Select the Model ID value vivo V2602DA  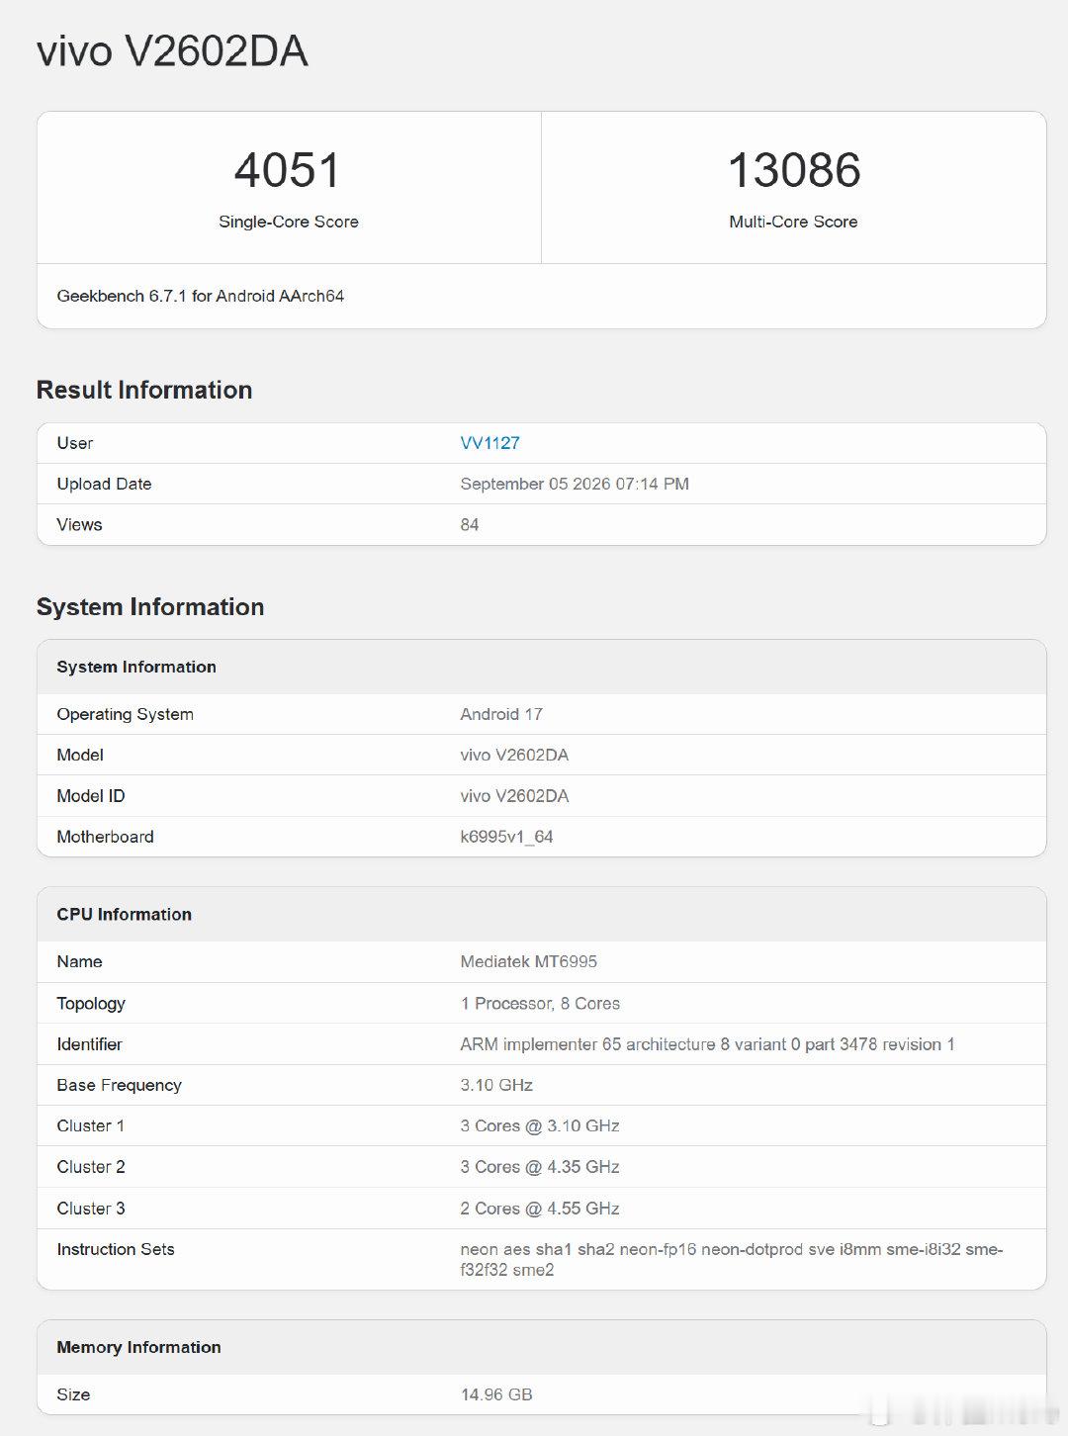(x=514, y=796)
